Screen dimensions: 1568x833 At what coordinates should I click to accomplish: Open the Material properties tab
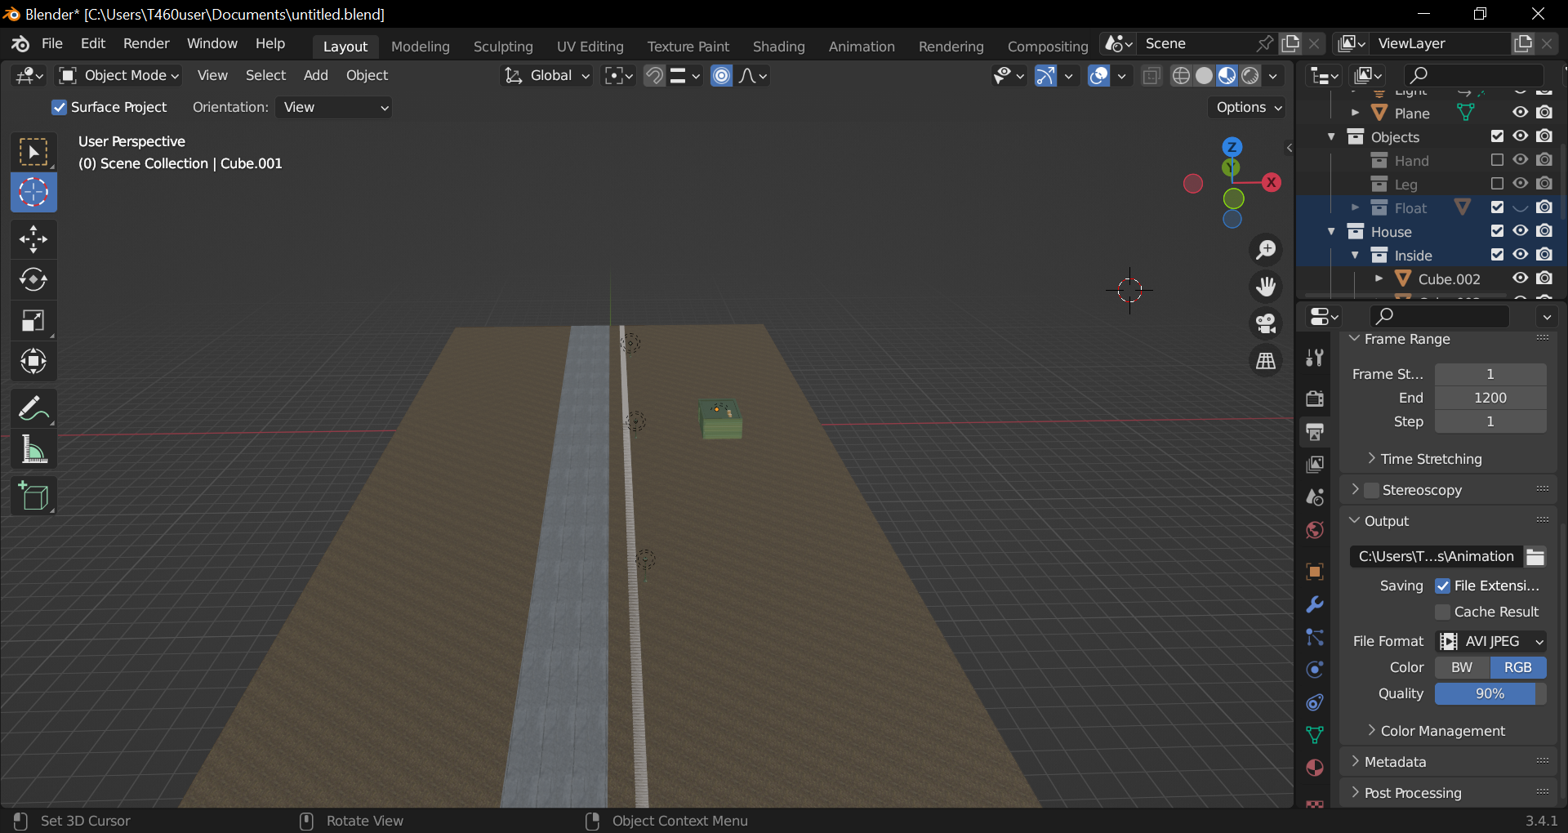click(x=1315, y=768)
